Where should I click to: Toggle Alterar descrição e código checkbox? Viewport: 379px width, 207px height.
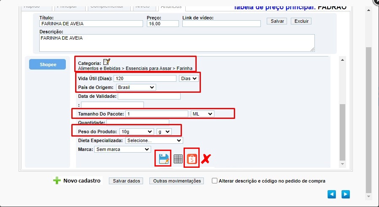point(214,181)
